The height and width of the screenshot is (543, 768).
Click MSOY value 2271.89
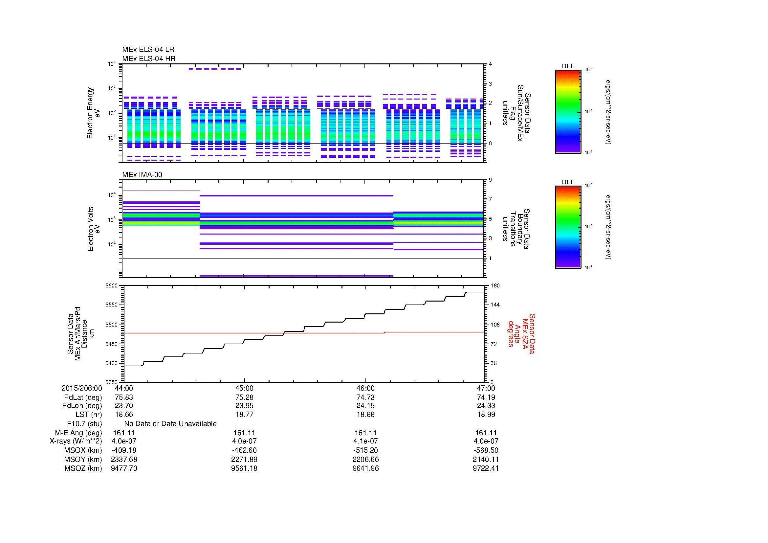pyautogui.click(x=245, y=459)
